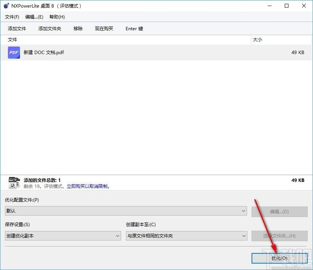313x270 pixels.
Task: Click 现在购买 in the toolbar
Action: (x=104, y=29)
